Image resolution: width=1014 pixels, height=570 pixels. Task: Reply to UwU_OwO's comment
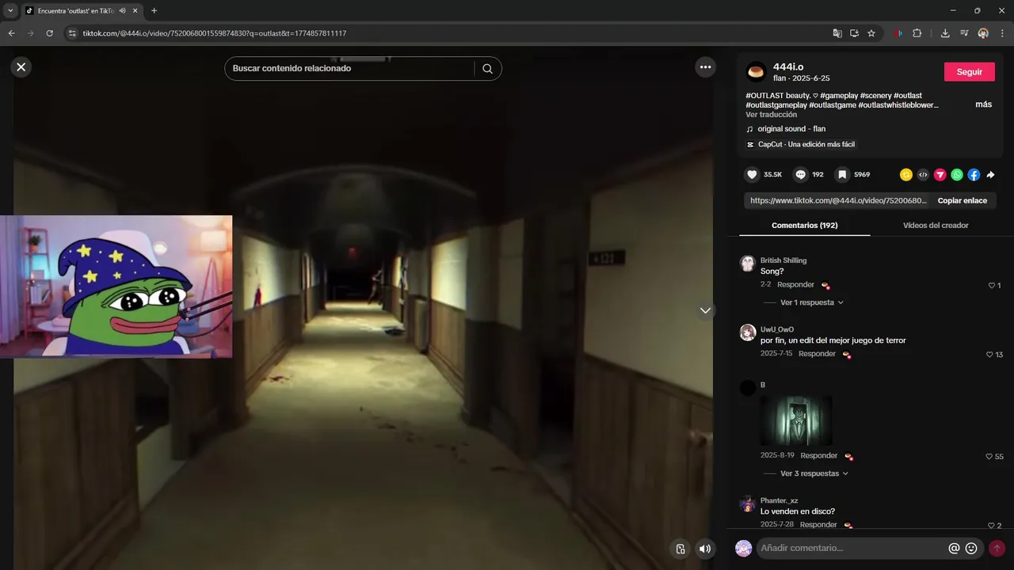[817, 354]
